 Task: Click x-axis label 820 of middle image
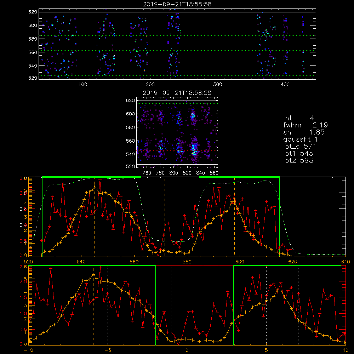[187, 173]
